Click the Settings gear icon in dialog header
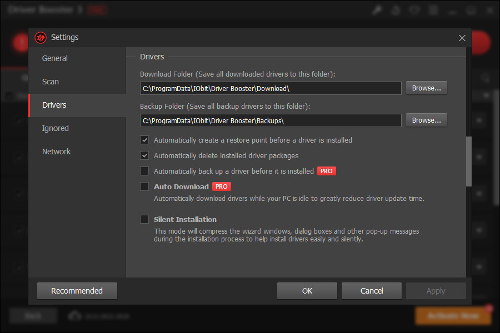The image size is (500, 333). point(40,37)
